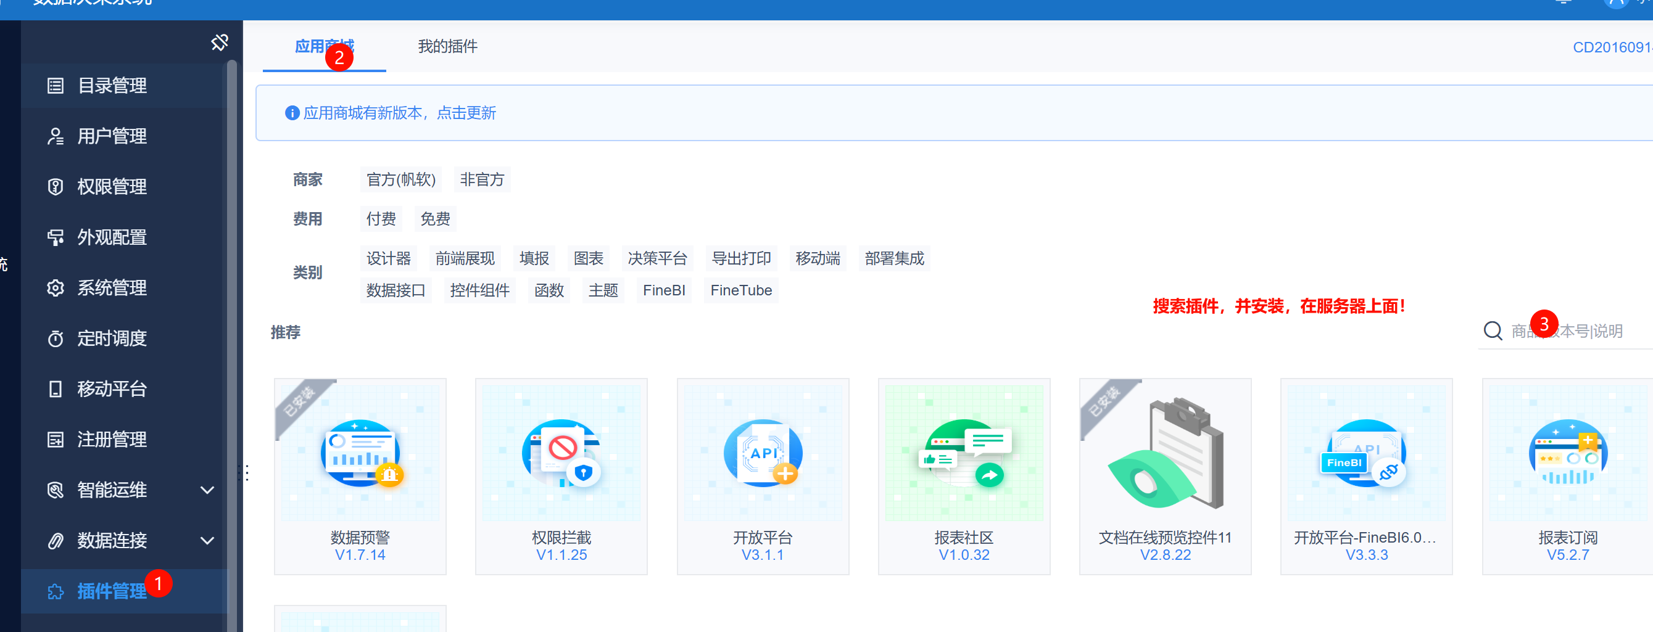Open the 报表社区 plugin thumbnail

964,453
